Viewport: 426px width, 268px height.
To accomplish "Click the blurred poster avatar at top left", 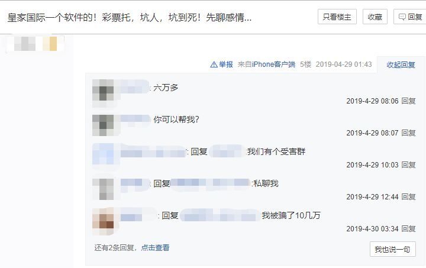I will (35, 43).
